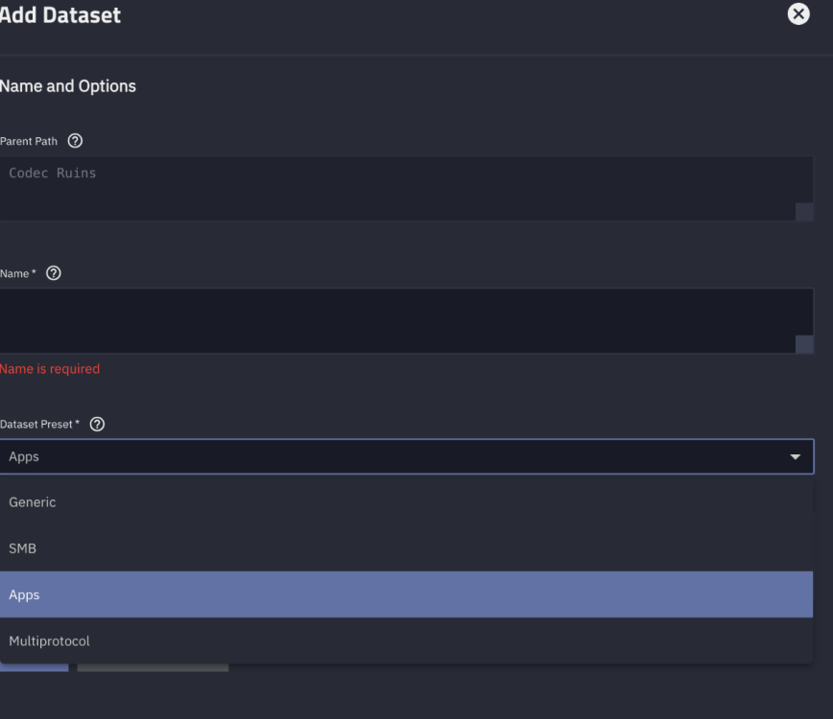Image resolution: width=833 pixels, height=719 pixels.
Task: Grab the Parent Path textarea resize handle
Action: [804, 212]
